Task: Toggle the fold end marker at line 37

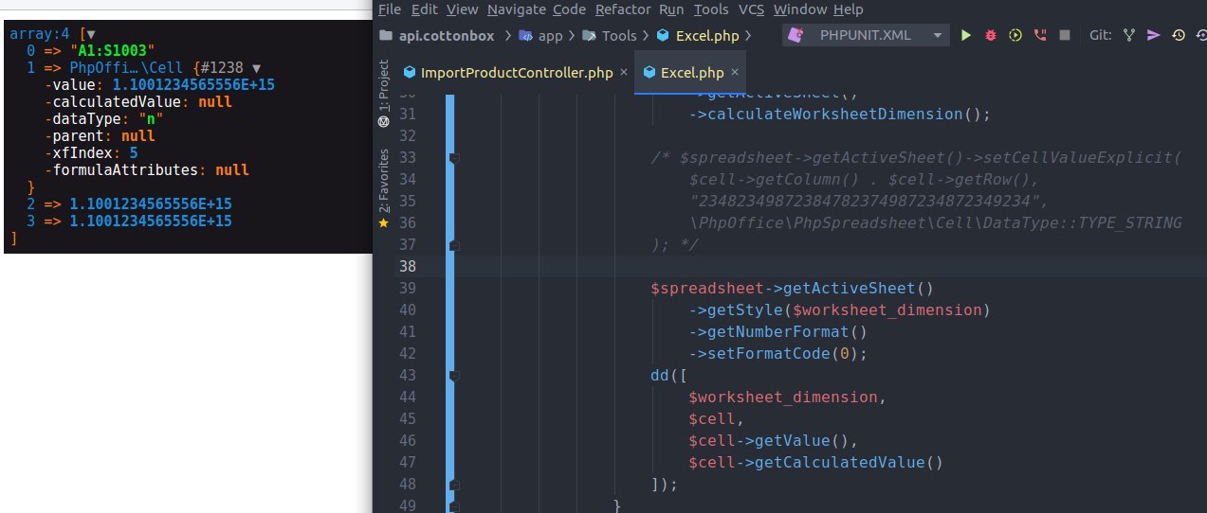Action: [x=455, y=245]
